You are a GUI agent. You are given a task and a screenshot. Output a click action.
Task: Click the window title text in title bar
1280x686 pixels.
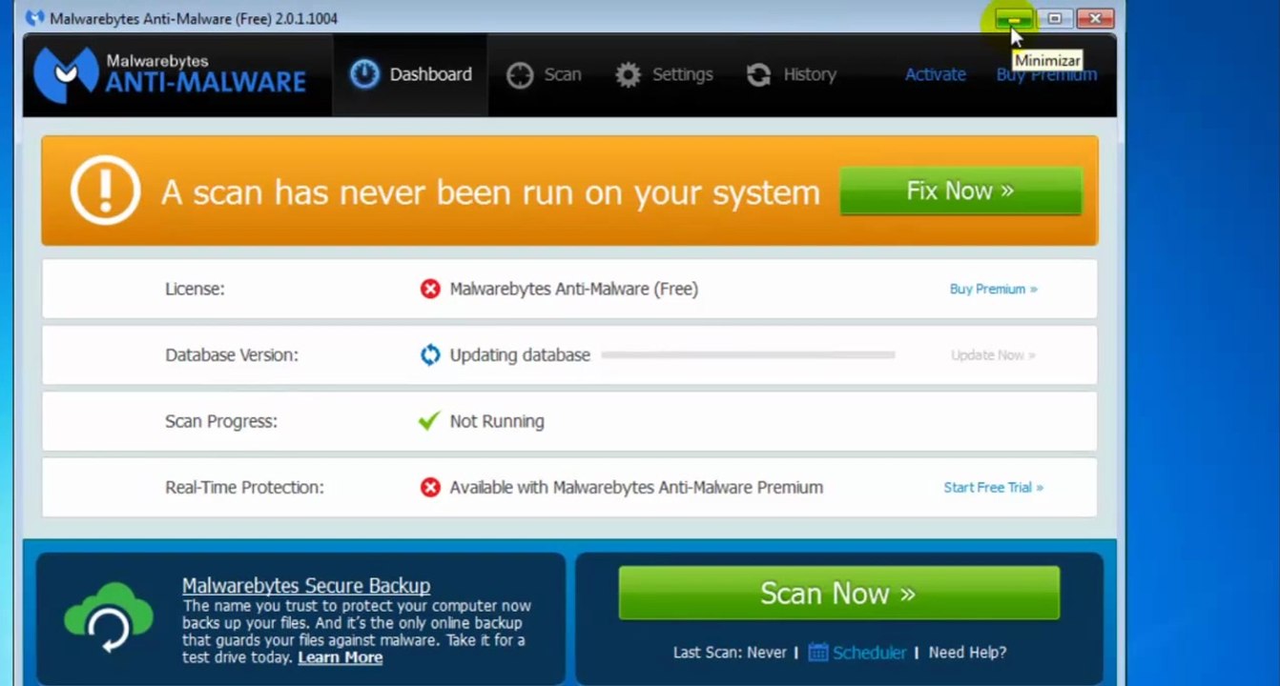(194, 18)
